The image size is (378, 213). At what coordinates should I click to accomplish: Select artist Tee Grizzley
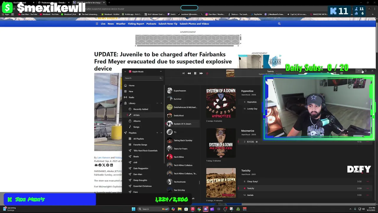click(182, 190)
